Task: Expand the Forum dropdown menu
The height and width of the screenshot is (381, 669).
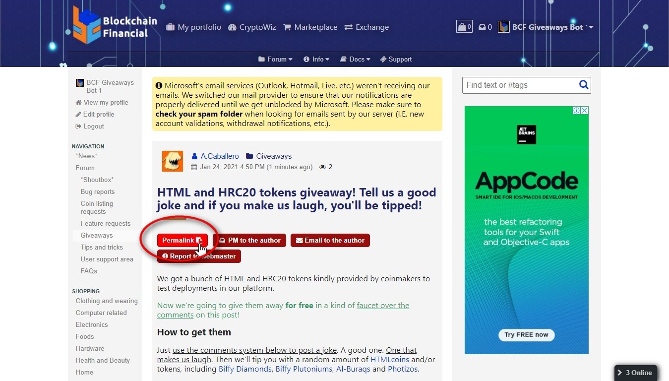Action: tap(275, 59)
